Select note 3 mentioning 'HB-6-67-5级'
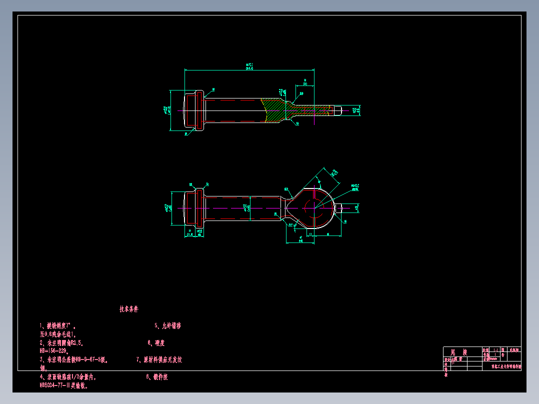The width and height of the screenshot is (539, 404). click(x=74, y=359)
